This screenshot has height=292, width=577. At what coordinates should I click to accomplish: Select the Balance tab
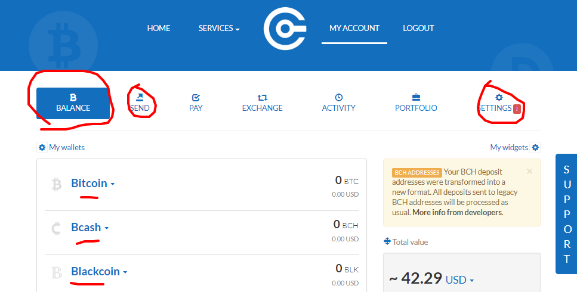click(73, 103)
